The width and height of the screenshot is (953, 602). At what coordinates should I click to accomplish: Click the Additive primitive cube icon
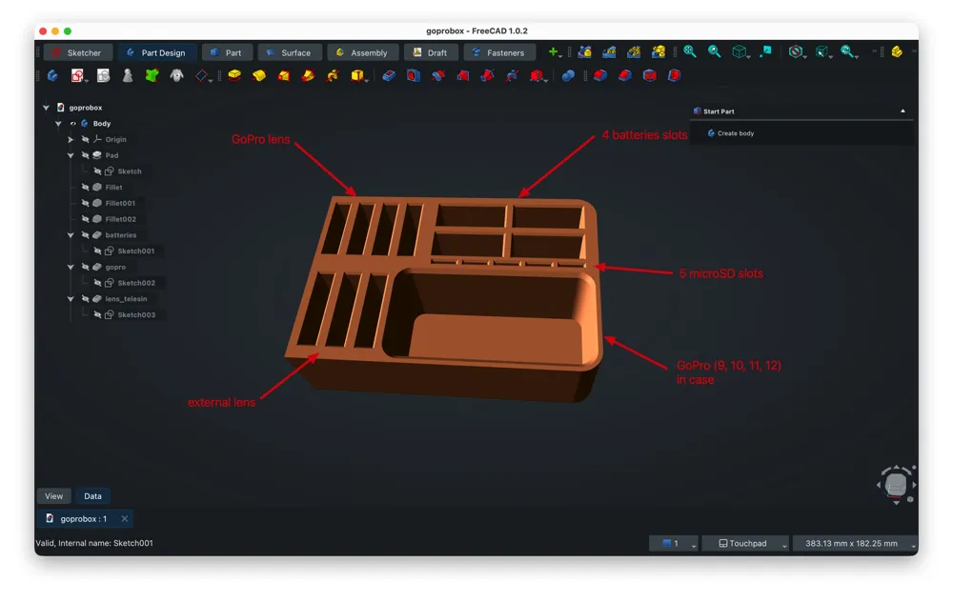[x=357, y=75]
